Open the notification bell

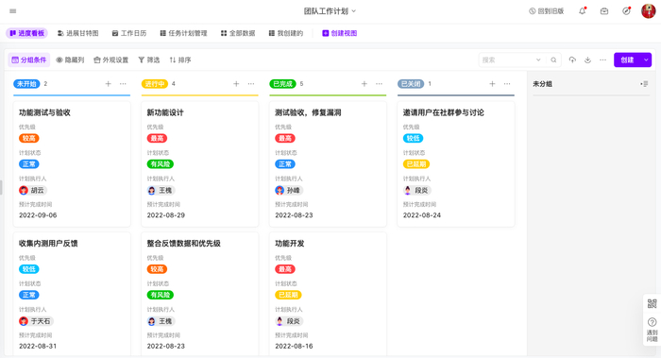(583, 11)
